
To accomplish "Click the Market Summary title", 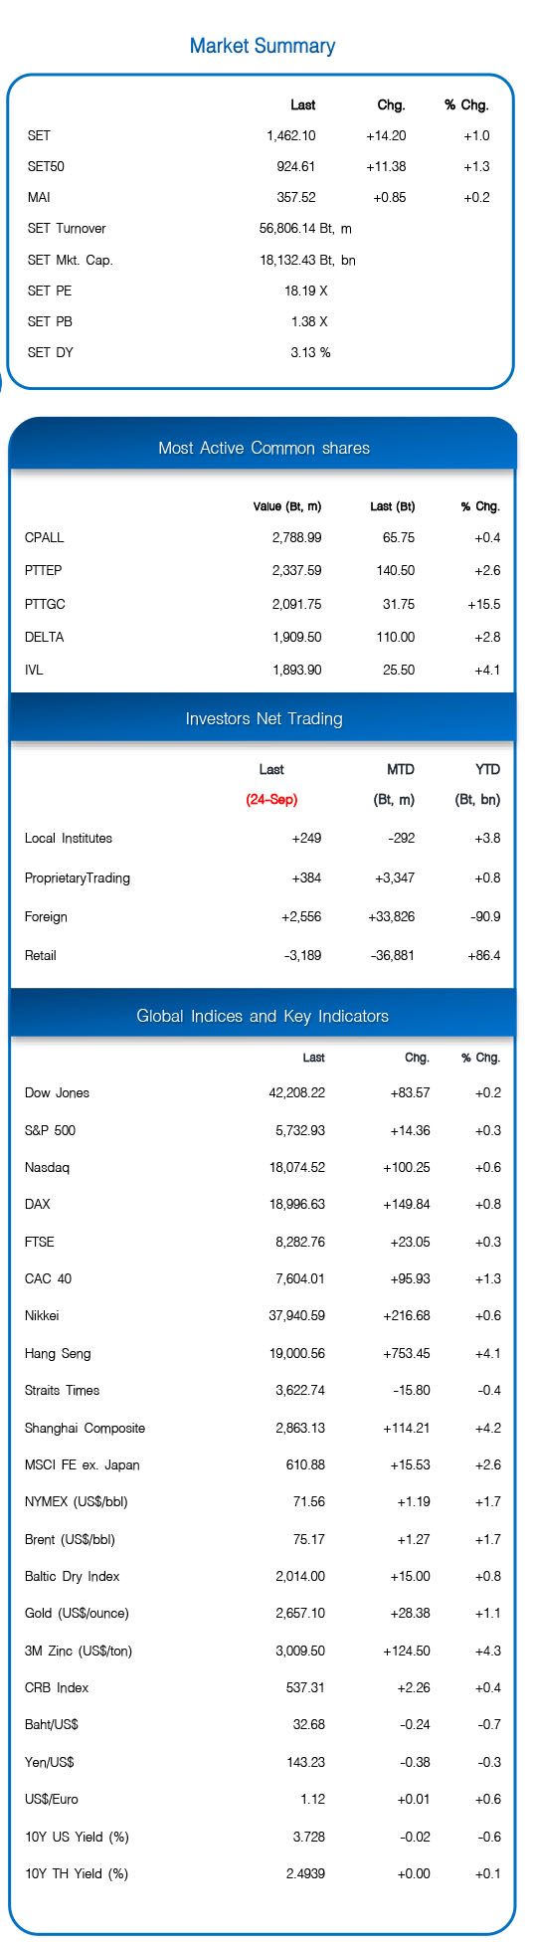I will click(x=263, y=46).
